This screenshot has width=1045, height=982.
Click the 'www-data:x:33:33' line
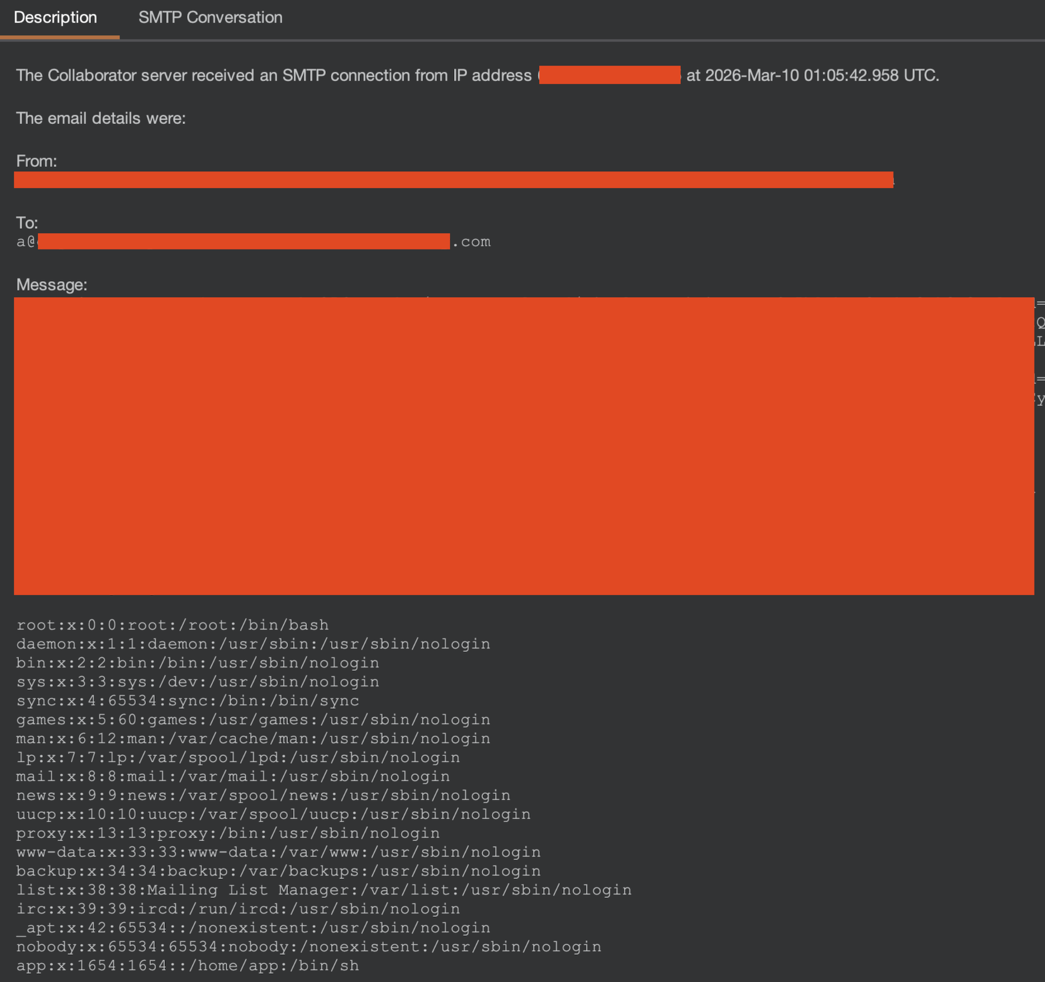[279, 852]
